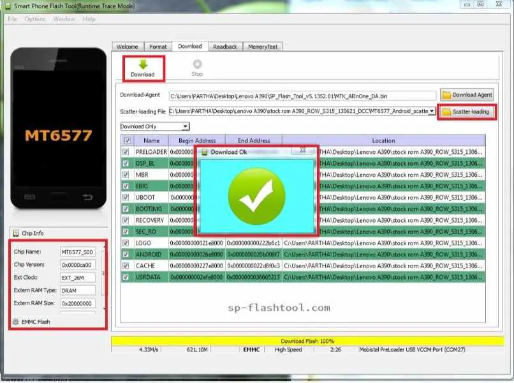Click the Name column header
Viewport: 514px width, 383px height.
(x=151, y=140)
